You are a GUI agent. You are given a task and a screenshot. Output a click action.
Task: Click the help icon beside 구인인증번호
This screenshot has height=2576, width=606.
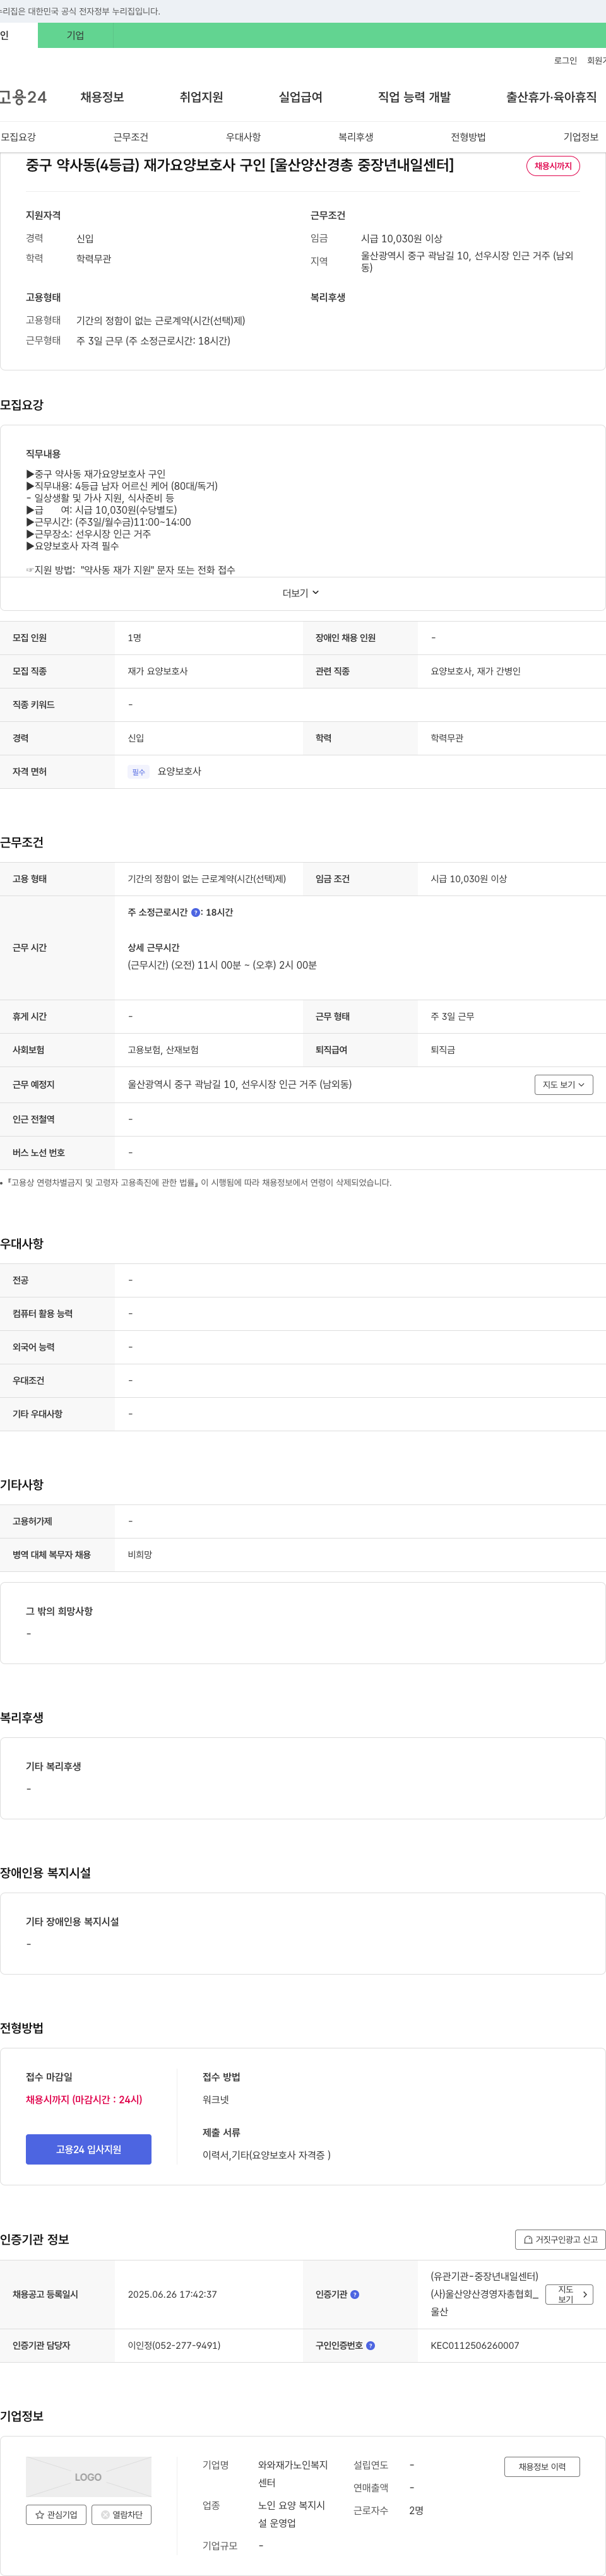(370, 2345)
